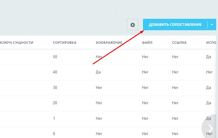The width and height of the screenshot is (218, 138).
Task: Click the Нет file cell in row 1
Action: pyautogui.click(x=145, y=118)
